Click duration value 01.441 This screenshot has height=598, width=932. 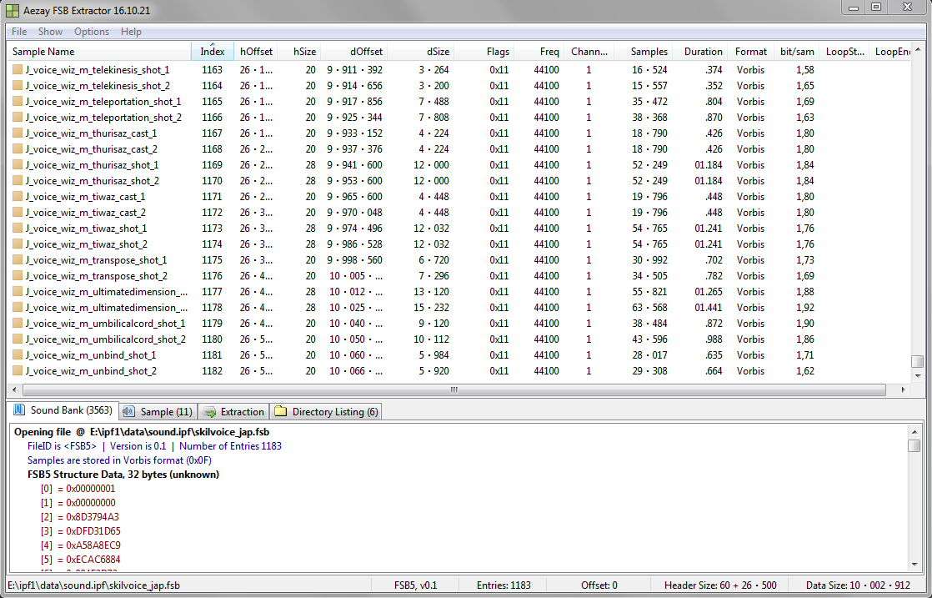[709, 307]
